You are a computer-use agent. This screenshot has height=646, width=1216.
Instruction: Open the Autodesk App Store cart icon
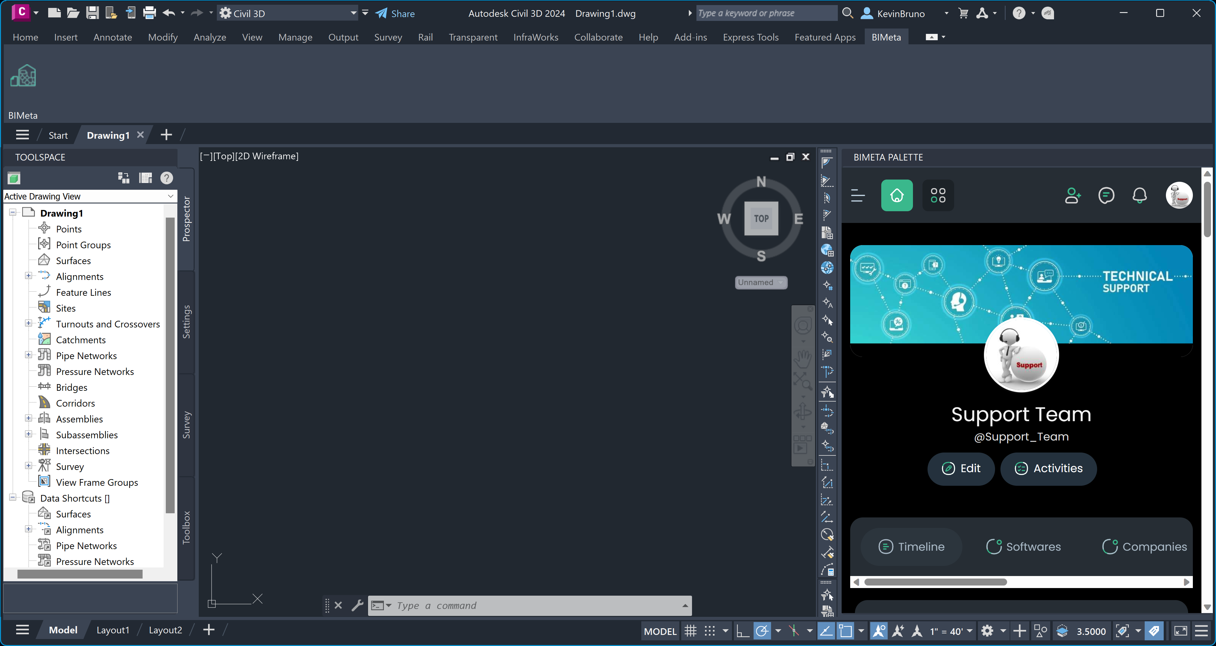pyautogui.click(x=963, y=13)
